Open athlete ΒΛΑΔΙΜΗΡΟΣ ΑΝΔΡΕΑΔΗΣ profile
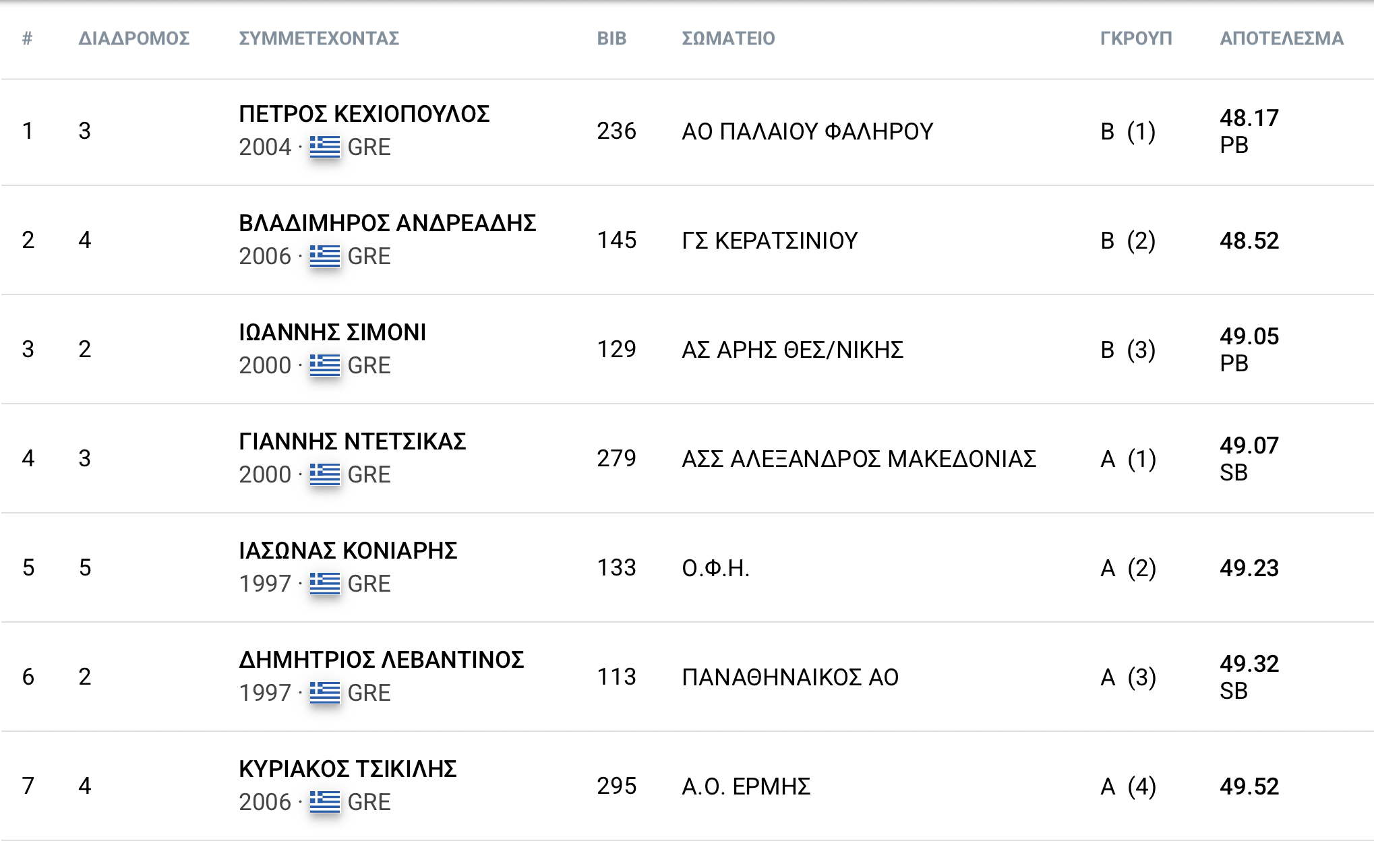The width and height of the screenshot is (1374, 841). click(388, 223)
